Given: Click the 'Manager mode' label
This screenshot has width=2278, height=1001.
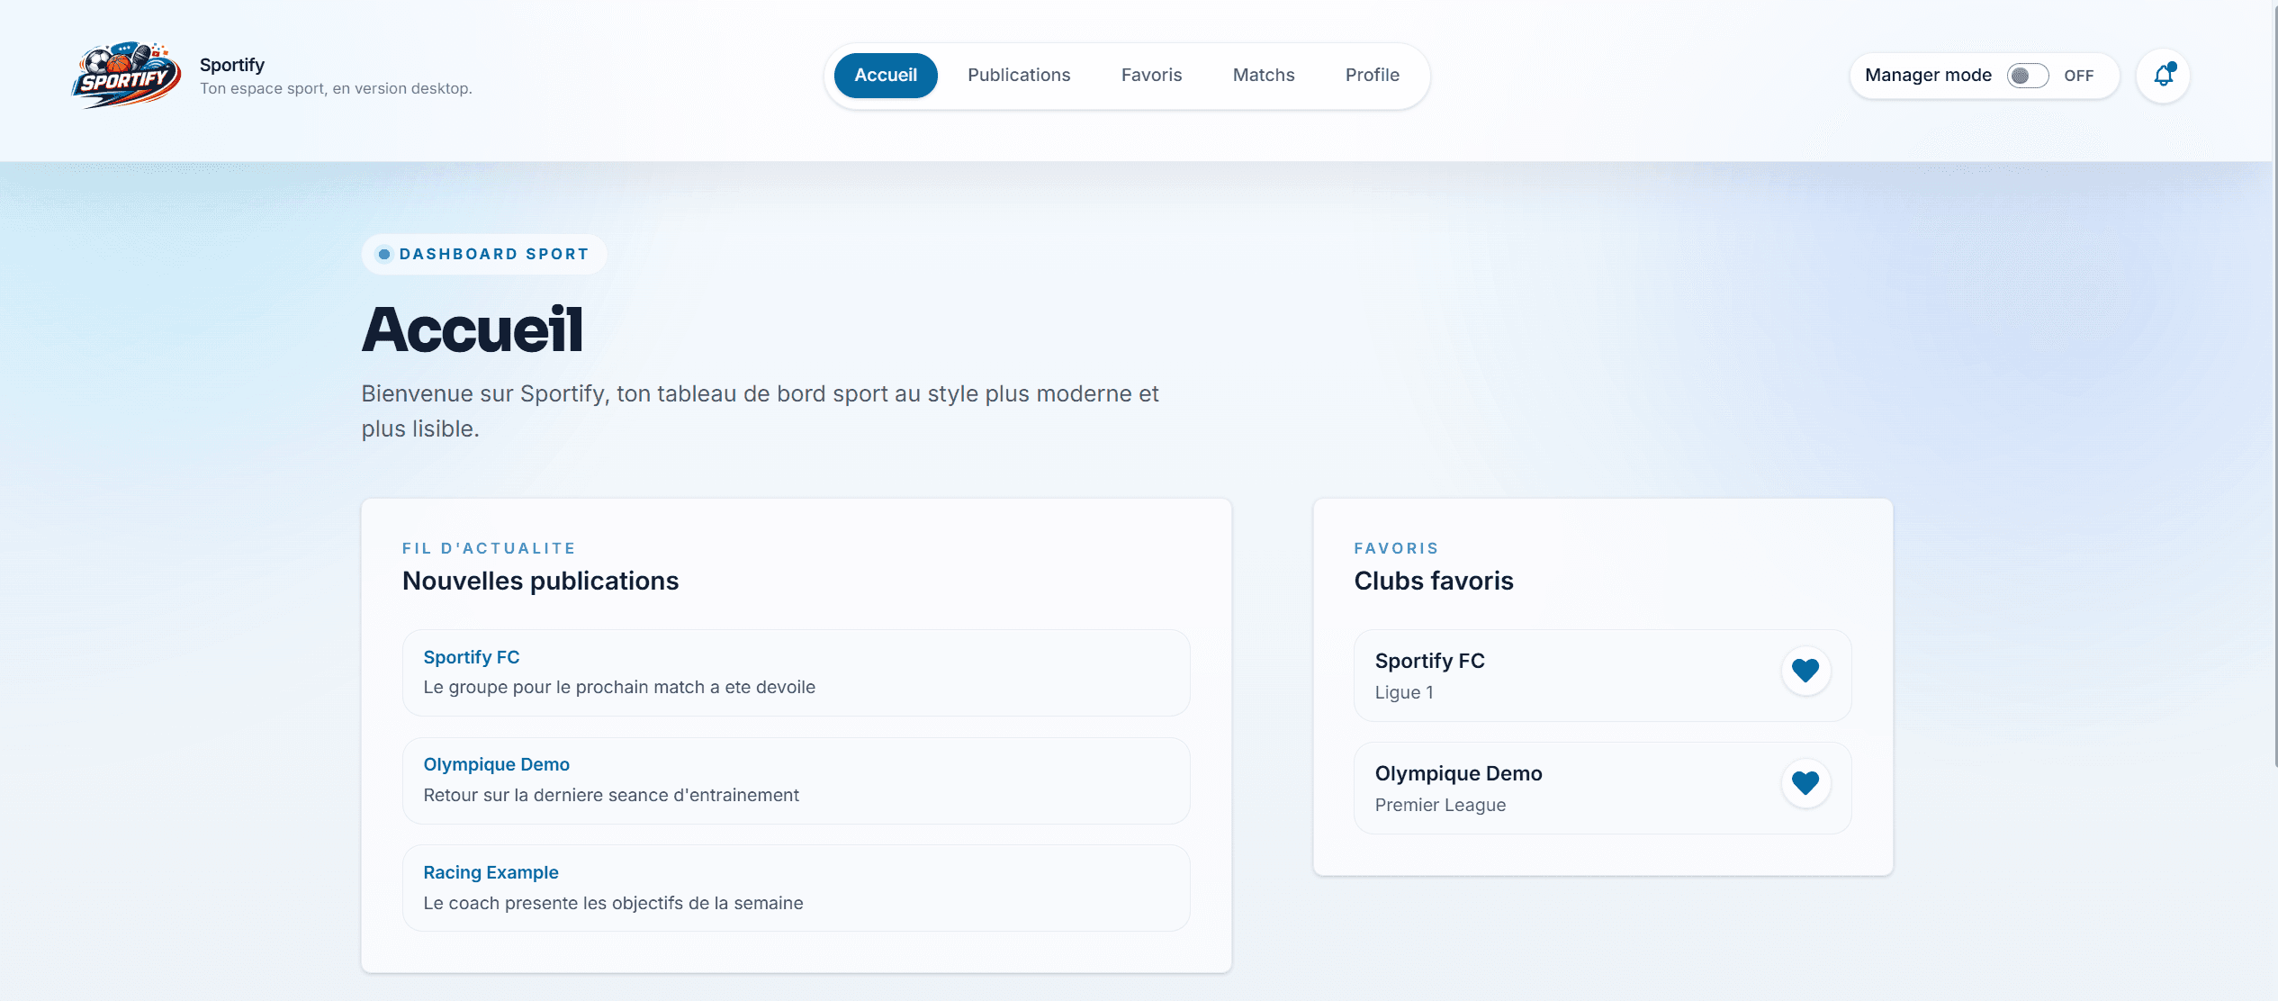Looking at the screenshot, I should 1928,75.
